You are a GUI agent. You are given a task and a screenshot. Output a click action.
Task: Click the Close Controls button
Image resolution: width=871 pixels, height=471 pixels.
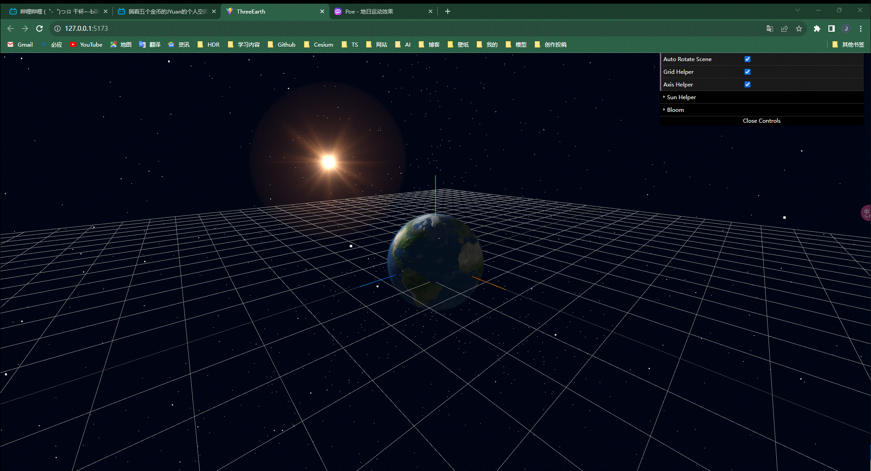[x=762, y=121]
